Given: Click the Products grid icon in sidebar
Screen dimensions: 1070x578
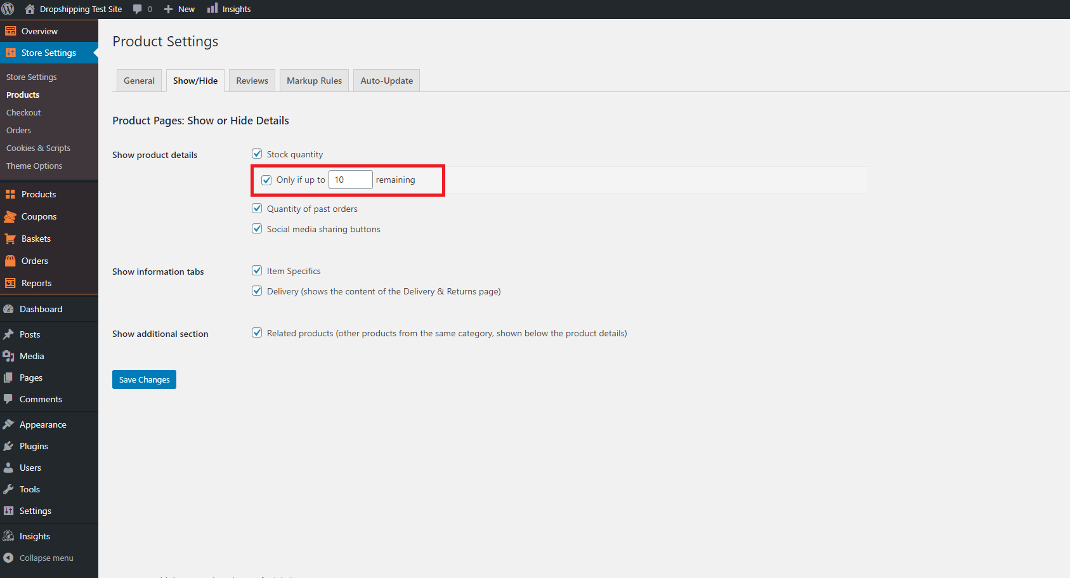Looking at the screenshot, I should coord(10,194).
